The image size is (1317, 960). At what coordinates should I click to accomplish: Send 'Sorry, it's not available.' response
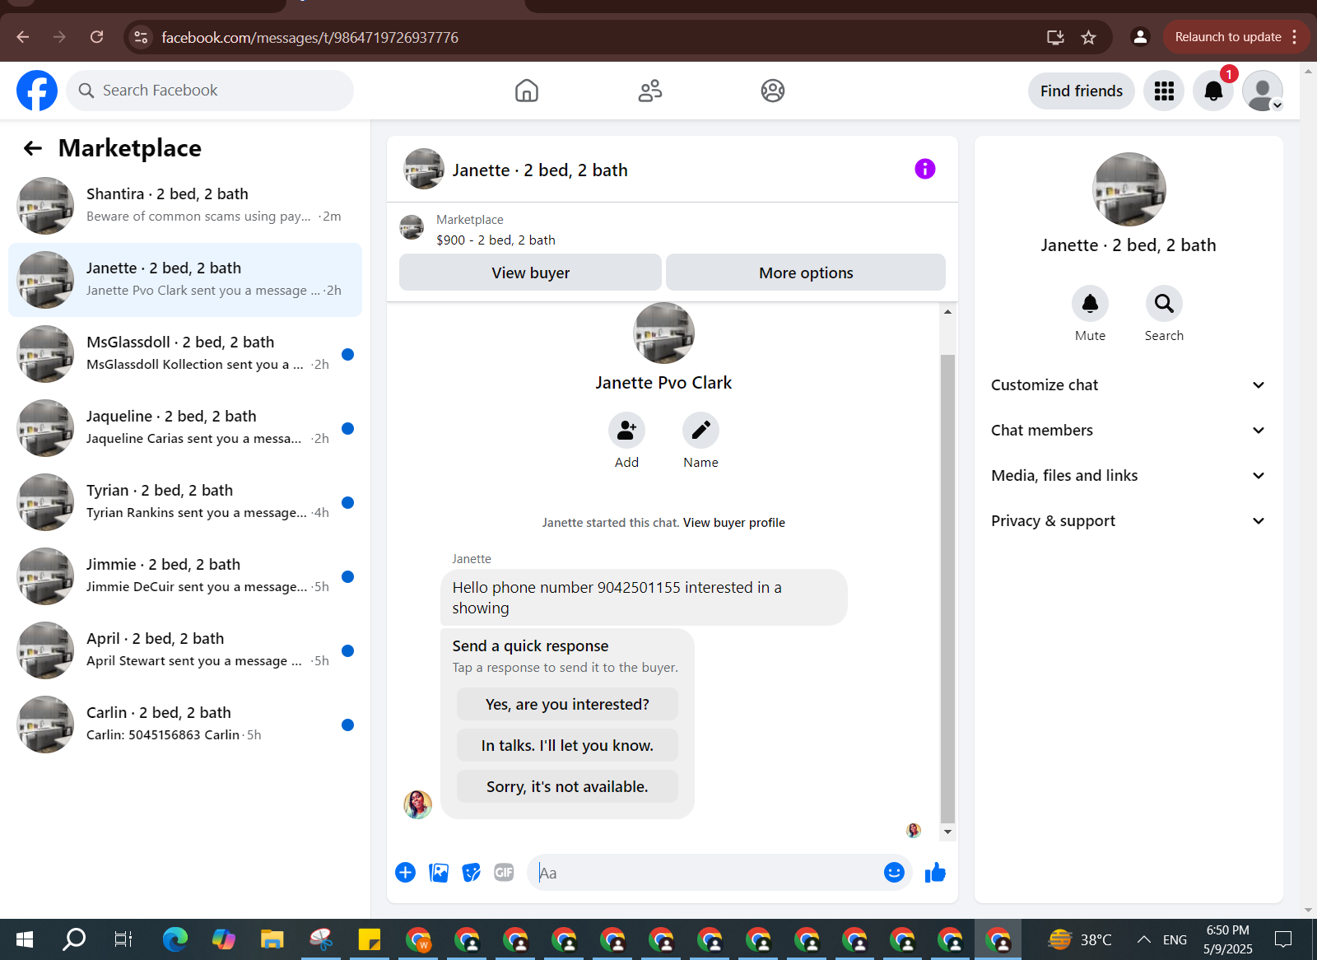(x=567, y=787)
